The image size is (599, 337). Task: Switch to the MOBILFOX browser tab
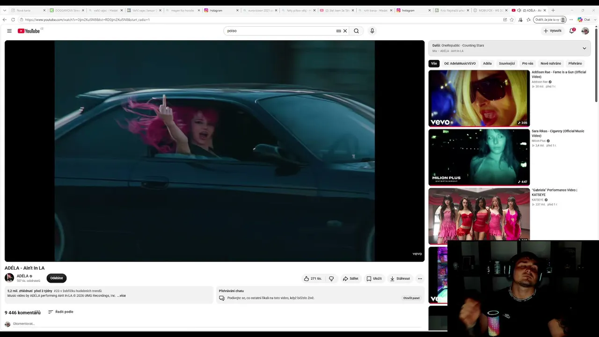click(x=490, y=10)
